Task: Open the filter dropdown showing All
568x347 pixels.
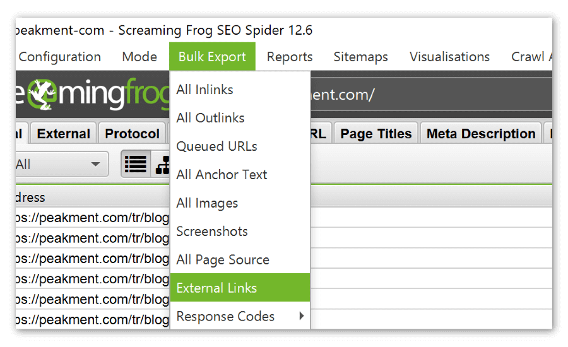Action: [x=58, y=165]
